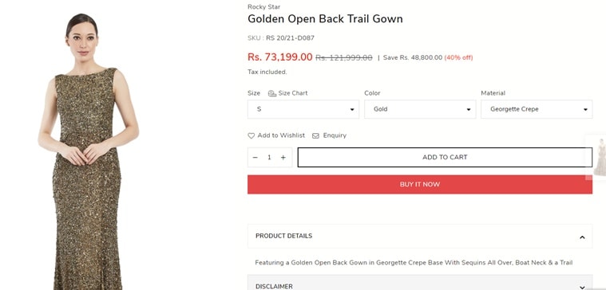The image size is (606, 290).
Task: Expand the Disclaimer section chevron
Action: (x=582, y=287)
